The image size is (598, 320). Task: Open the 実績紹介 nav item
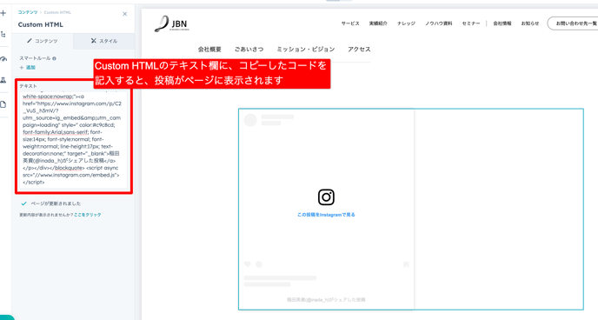click(x=378, y=23)
